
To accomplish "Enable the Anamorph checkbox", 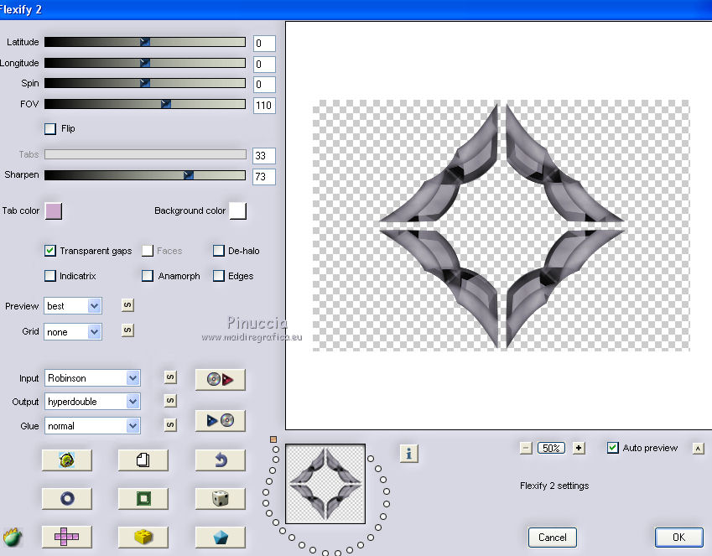I will [147, 276].
